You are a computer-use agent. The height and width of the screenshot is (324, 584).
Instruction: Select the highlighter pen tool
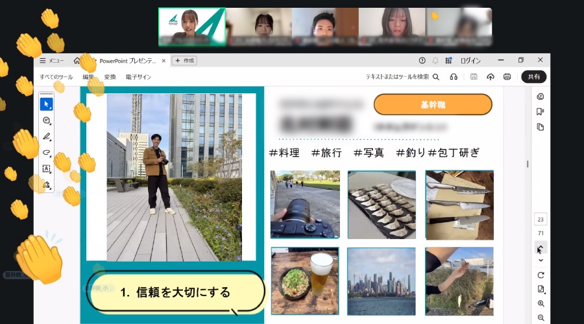tap(46, 137)
